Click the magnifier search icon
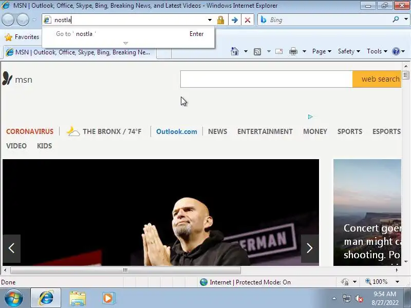The height and width of the screenshot is (308, 411). (396, 20)
